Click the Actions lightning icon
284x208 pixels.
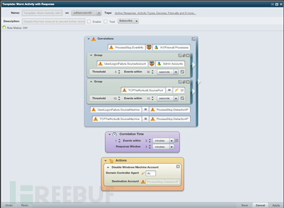click(x=111, y=160)
